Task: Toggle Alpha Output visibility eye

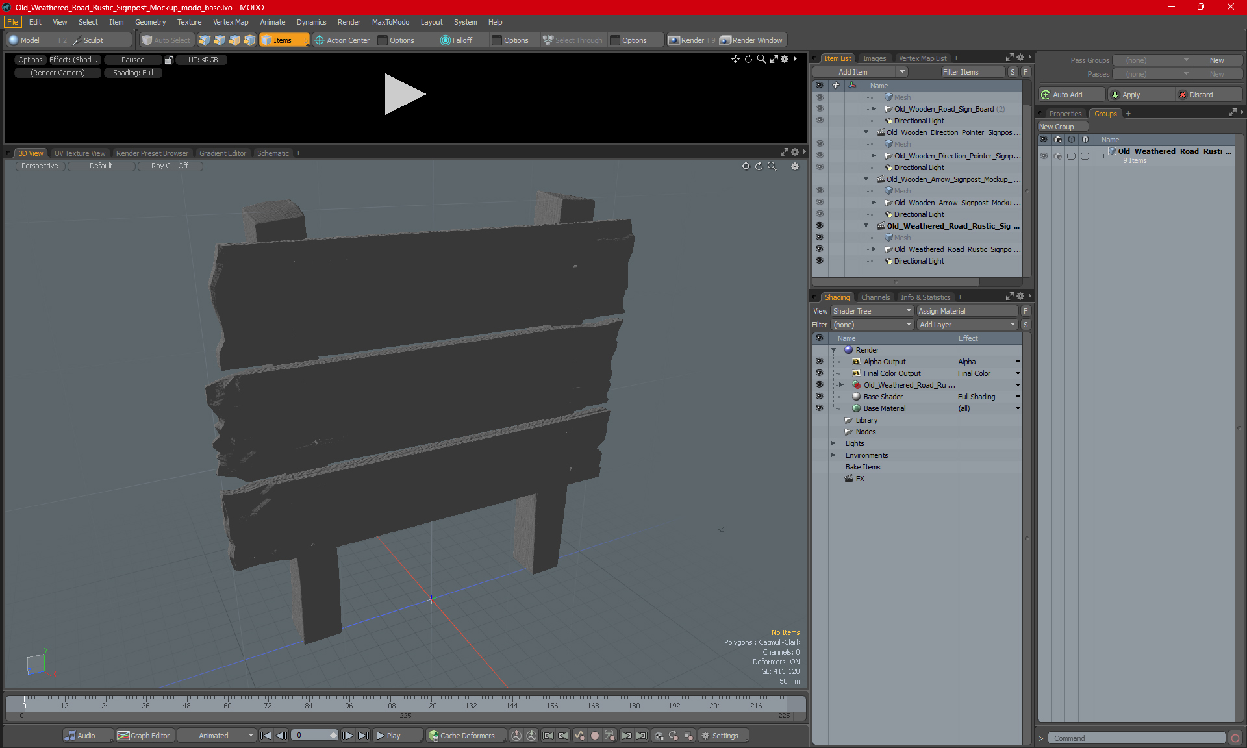Action: click(x=820, y=362)
